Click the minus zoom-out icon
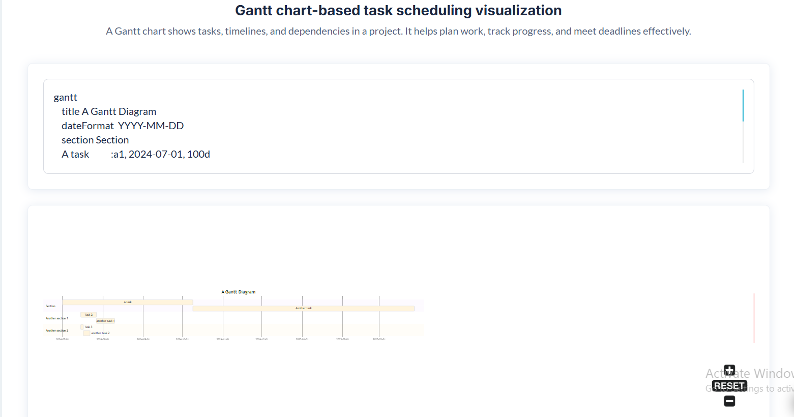This screenshot has width=794, height=417. pos(729,401)
